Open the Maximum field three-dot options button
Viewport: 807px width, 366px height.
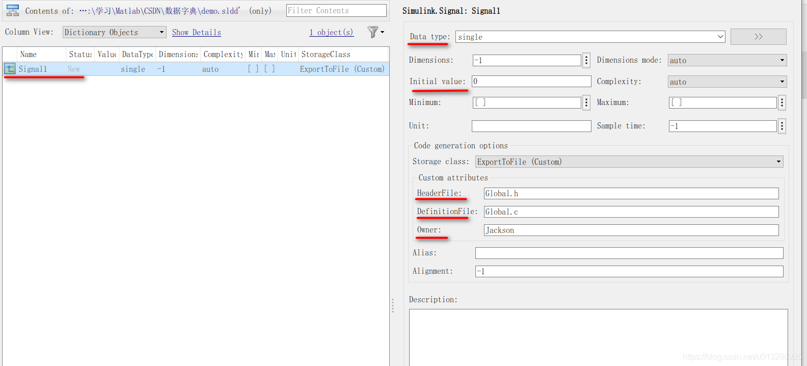pyautogui.click(x=782, y=102)
